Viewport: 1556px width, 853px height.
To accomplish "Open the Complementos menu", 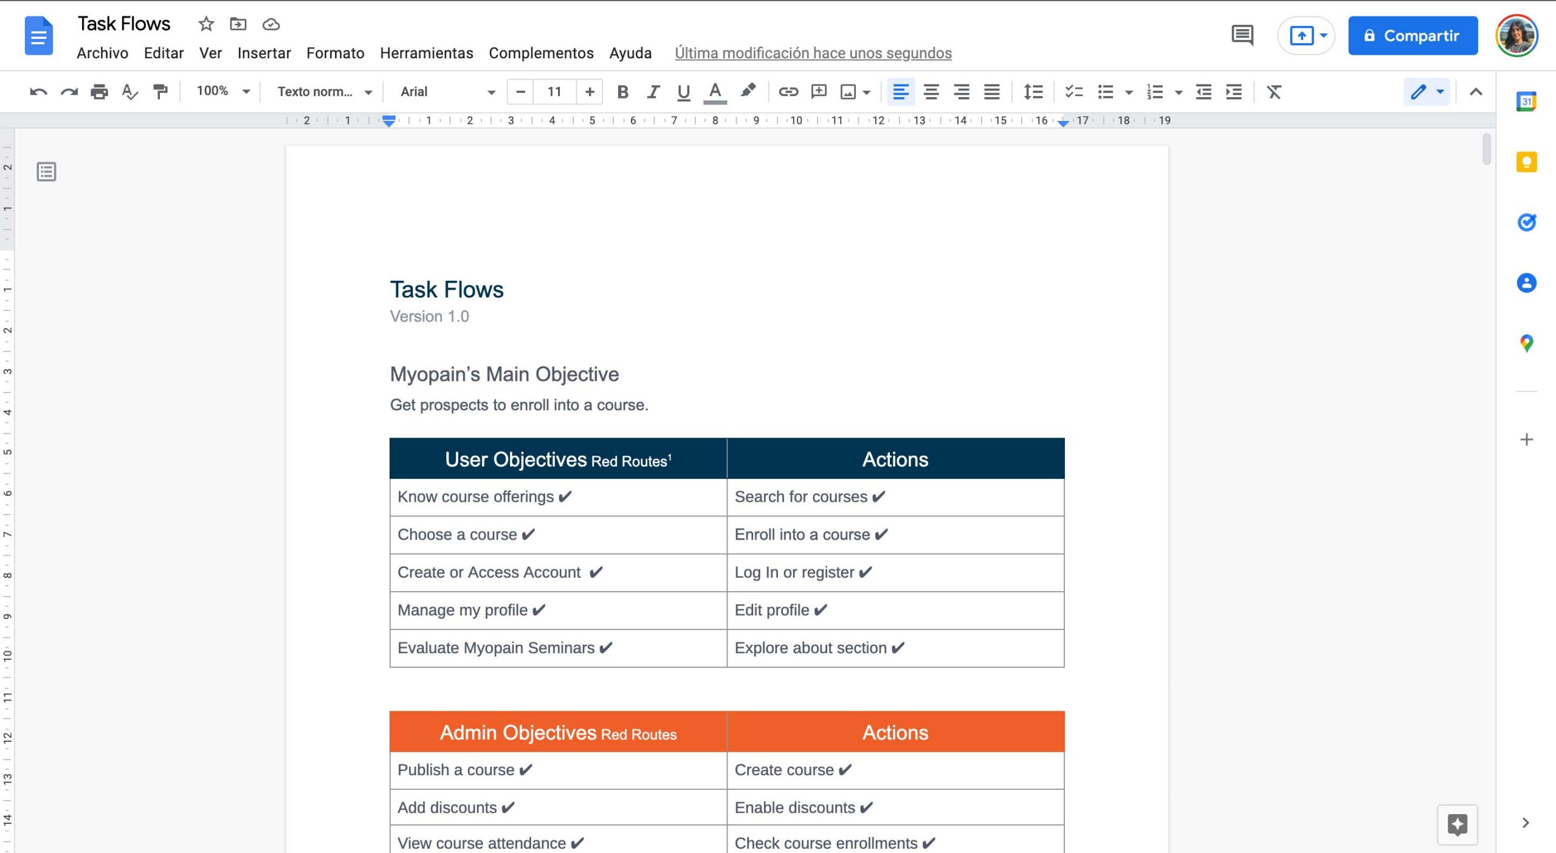I will [541, 53].
